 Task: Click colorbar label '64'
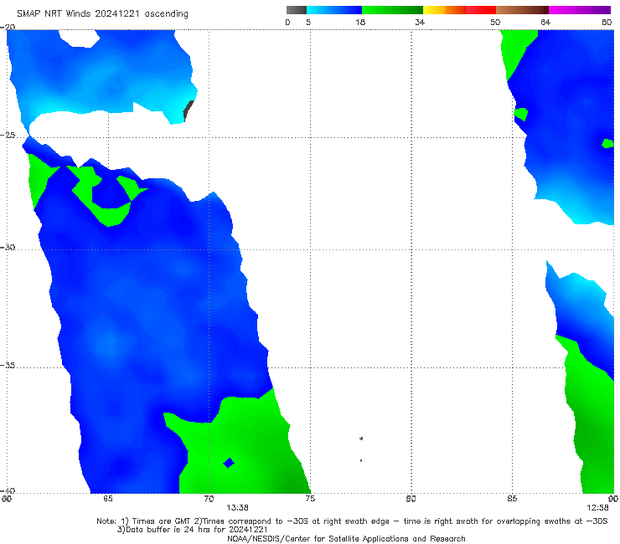[x=545, y=23]
